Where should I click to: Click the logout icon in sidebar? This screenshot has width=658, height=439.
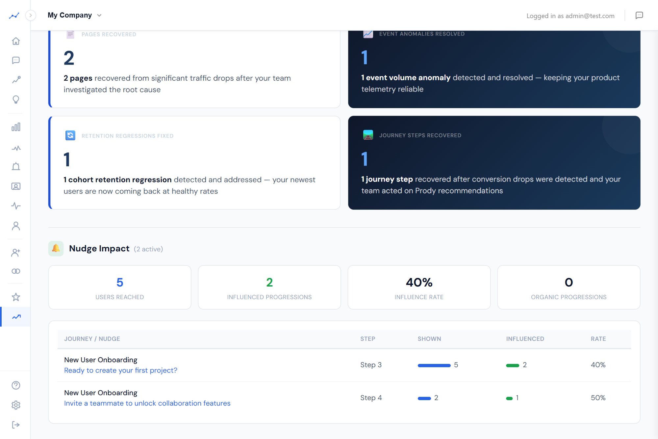click(x=16, y=425)
